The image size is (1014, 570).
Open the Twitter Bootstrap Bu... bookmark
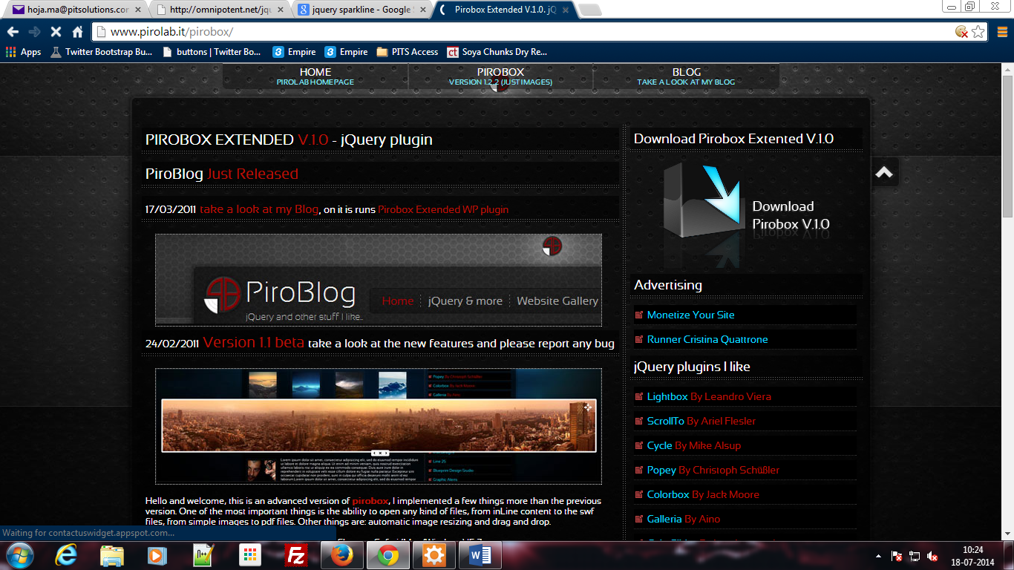(102, 52)
